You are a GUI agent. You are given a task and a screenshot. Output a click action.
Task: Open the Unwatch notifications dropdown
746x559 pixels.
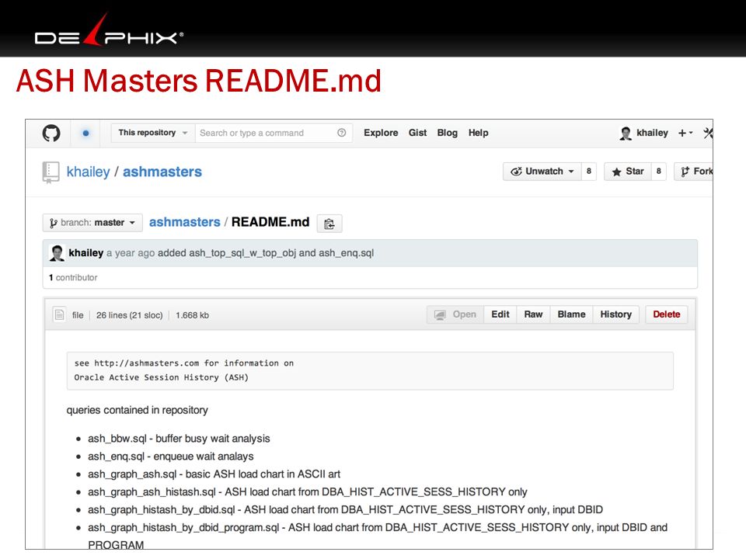tap(542, 171)
